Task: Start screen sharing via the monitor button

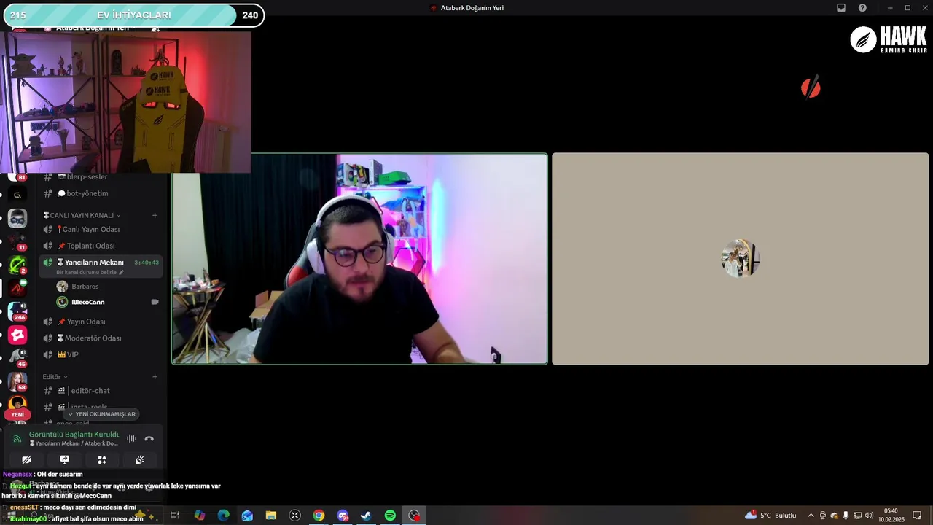Action: click(x=64, y=459)
